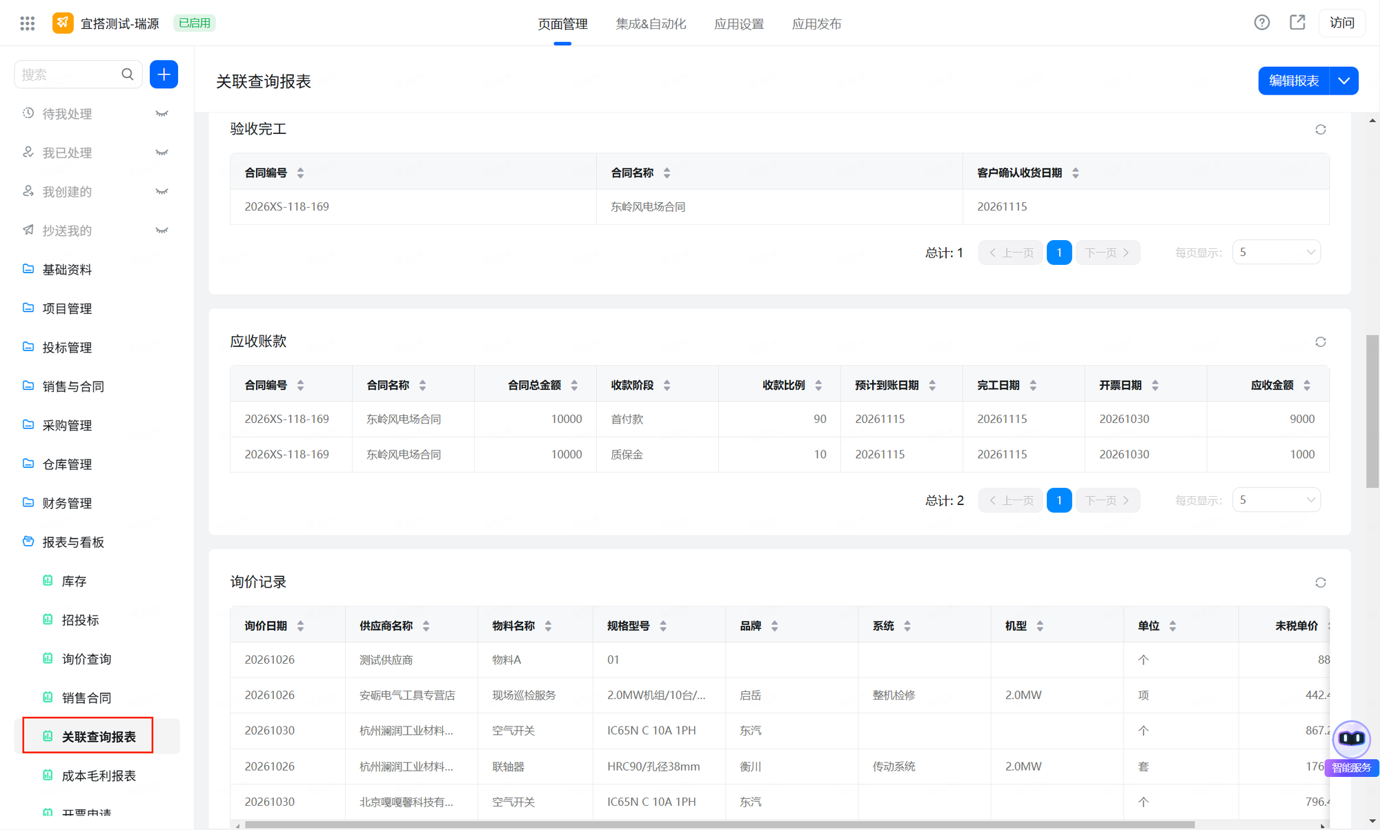The image size is (1380, 830).
Task: Sort 应收账款 by 开票日期 column
Action: coord(1155,386)
